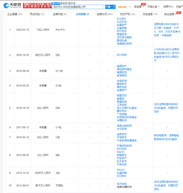Screen dimensions: 183x193
Task: Open investor link 全峰基业投资
Action: pos(124,44)
